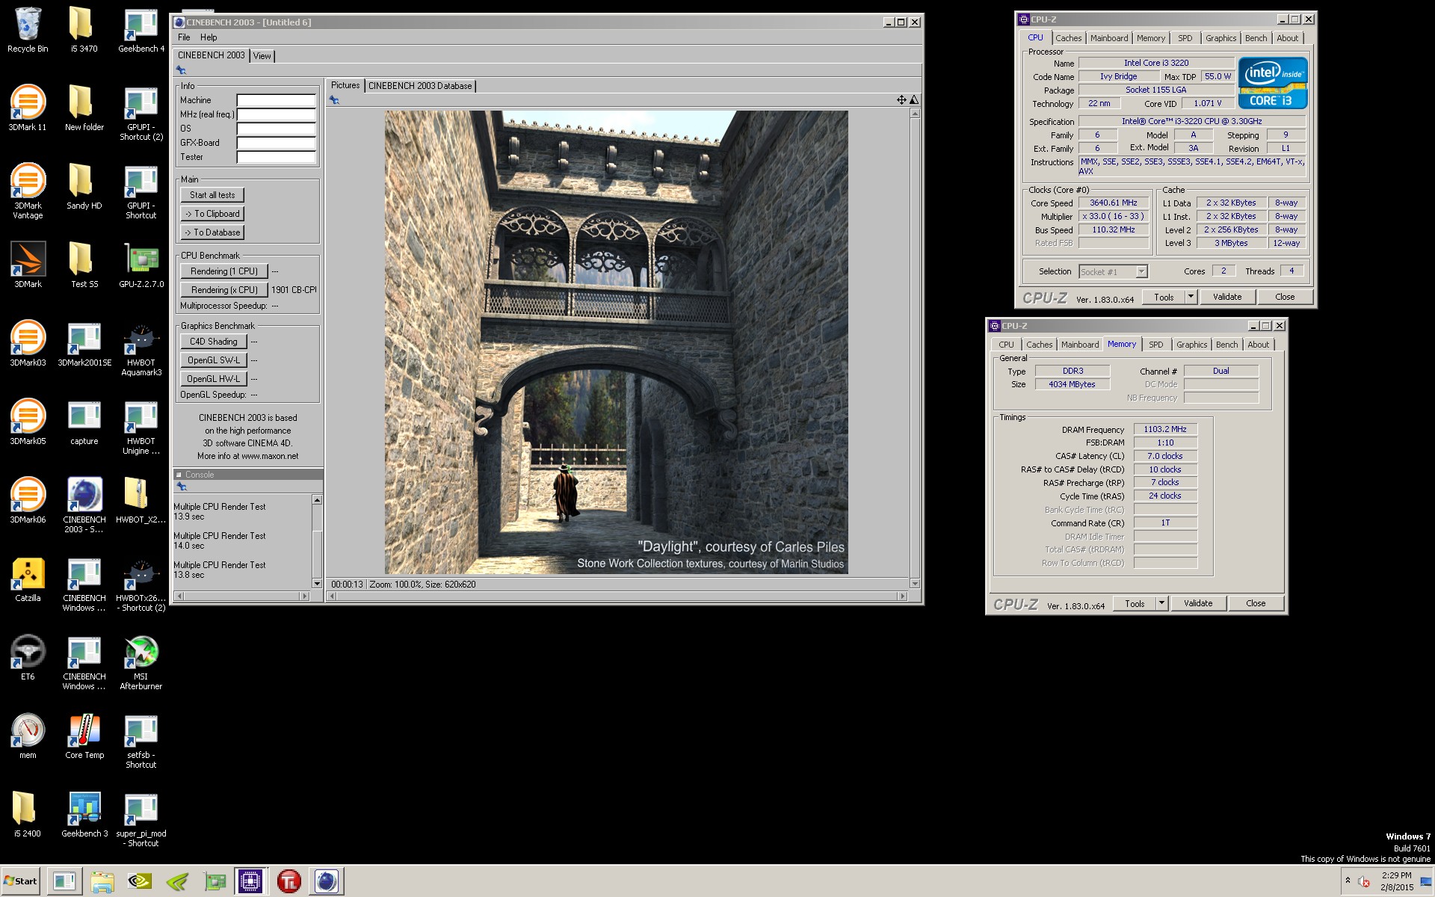Open the capture desktop icon

point(84,422)
